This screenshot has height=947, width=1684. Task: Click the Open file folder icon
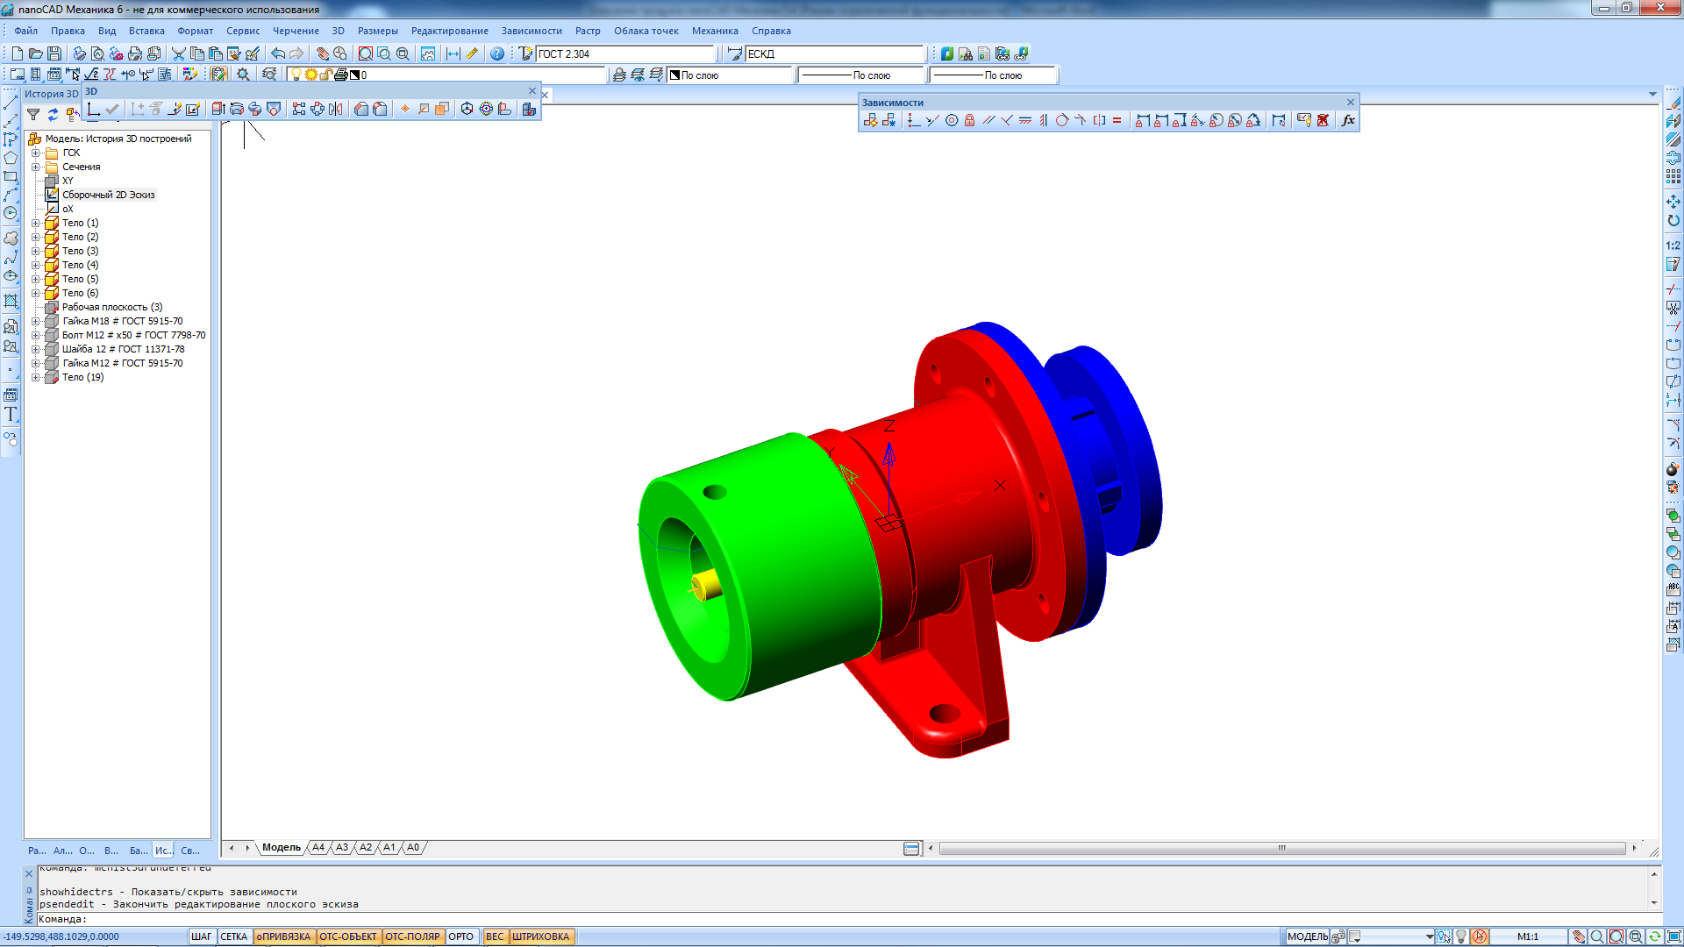(x=36, y=53)
